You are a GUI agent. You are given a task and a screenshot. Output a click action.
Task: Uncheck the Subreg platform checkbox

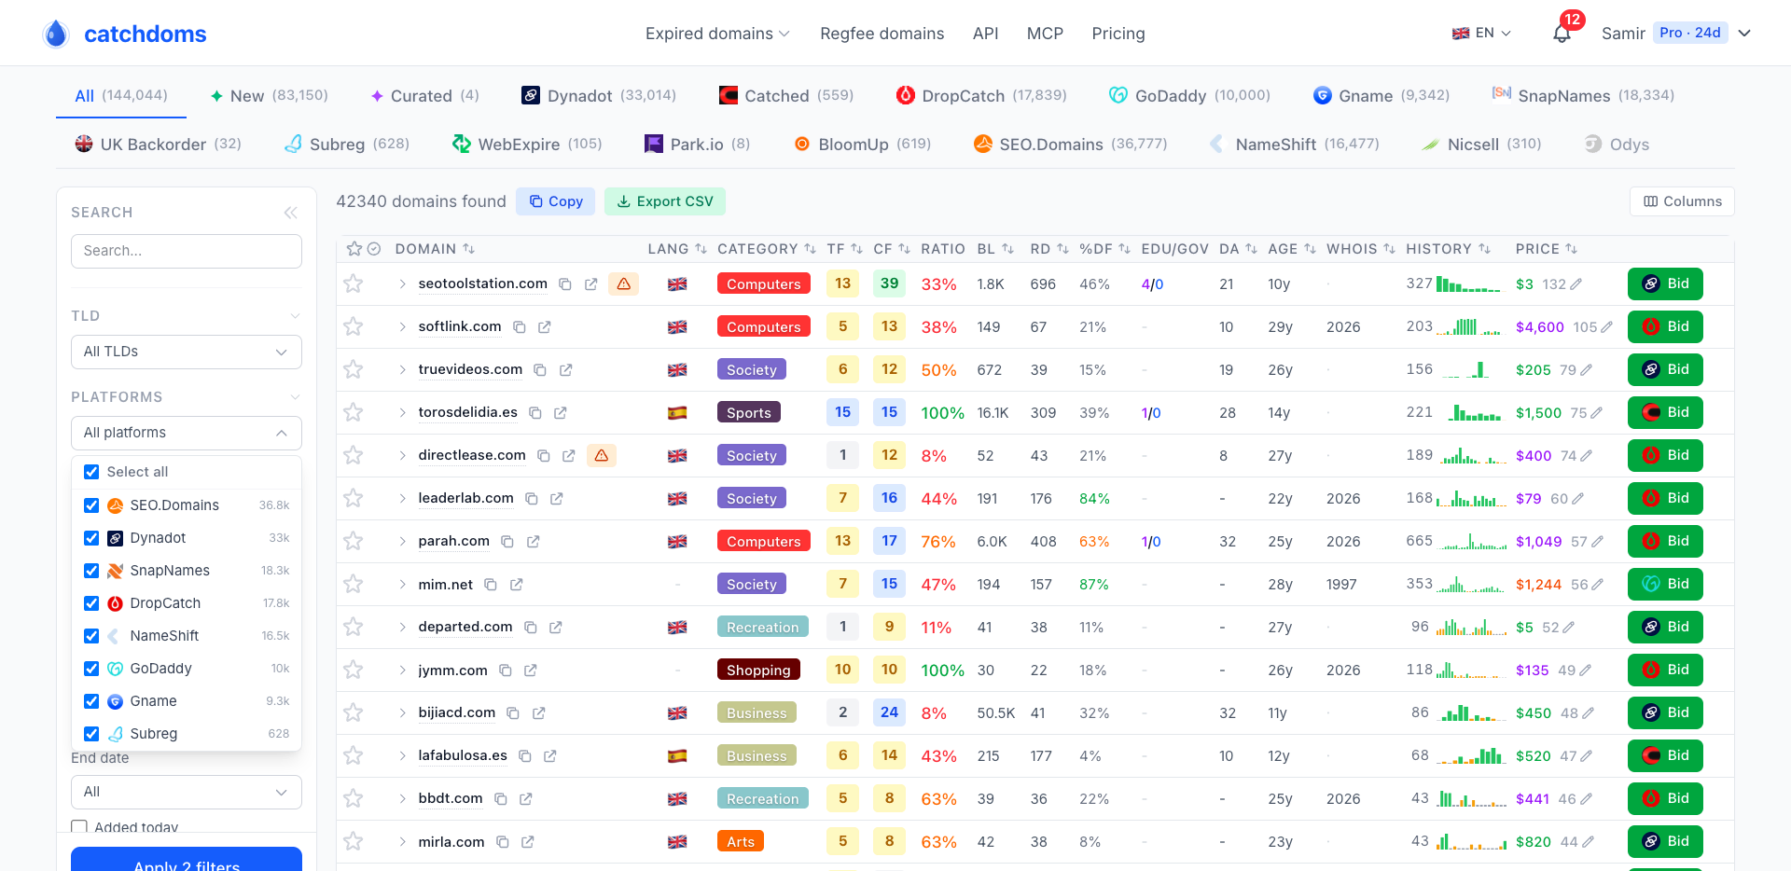pyautogui.click(x=91, y=734)
